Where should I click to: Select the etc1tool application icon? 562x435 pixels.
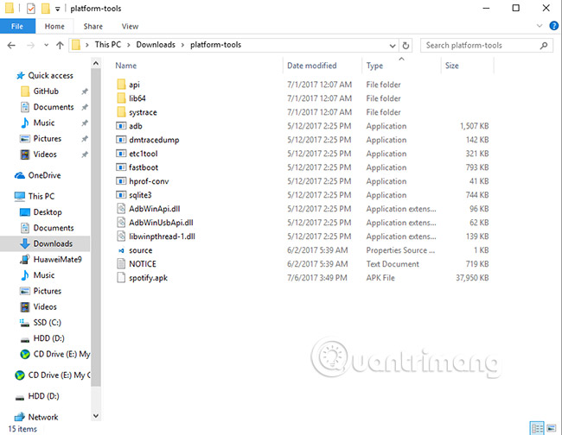tap(121, 154)
